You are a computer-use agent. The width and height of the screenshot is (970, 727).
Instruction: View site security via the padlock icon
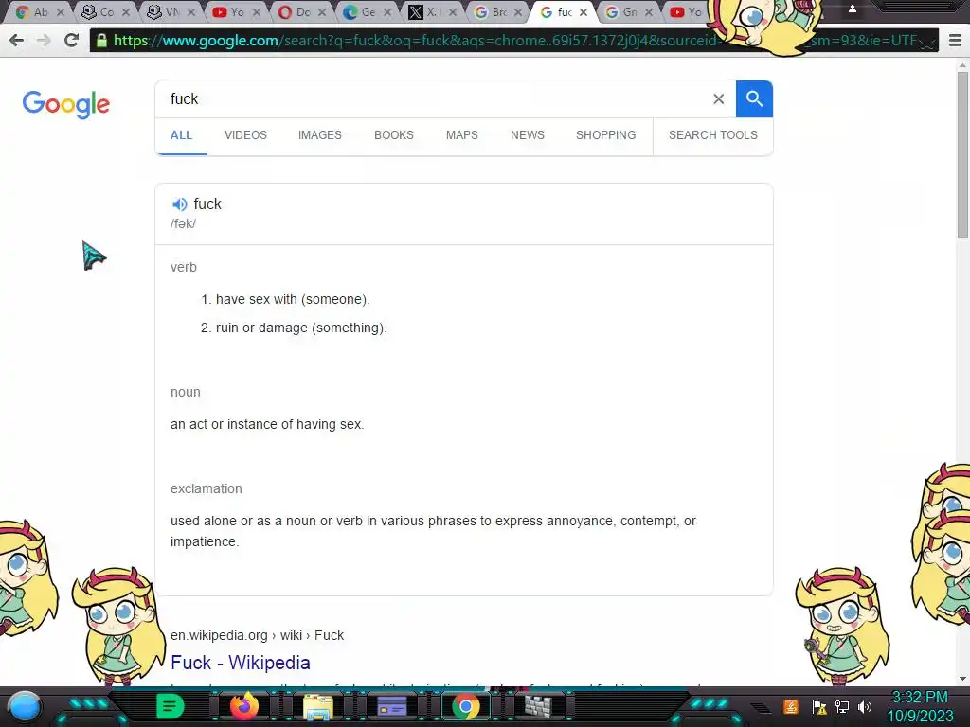[x=101, y=41]
